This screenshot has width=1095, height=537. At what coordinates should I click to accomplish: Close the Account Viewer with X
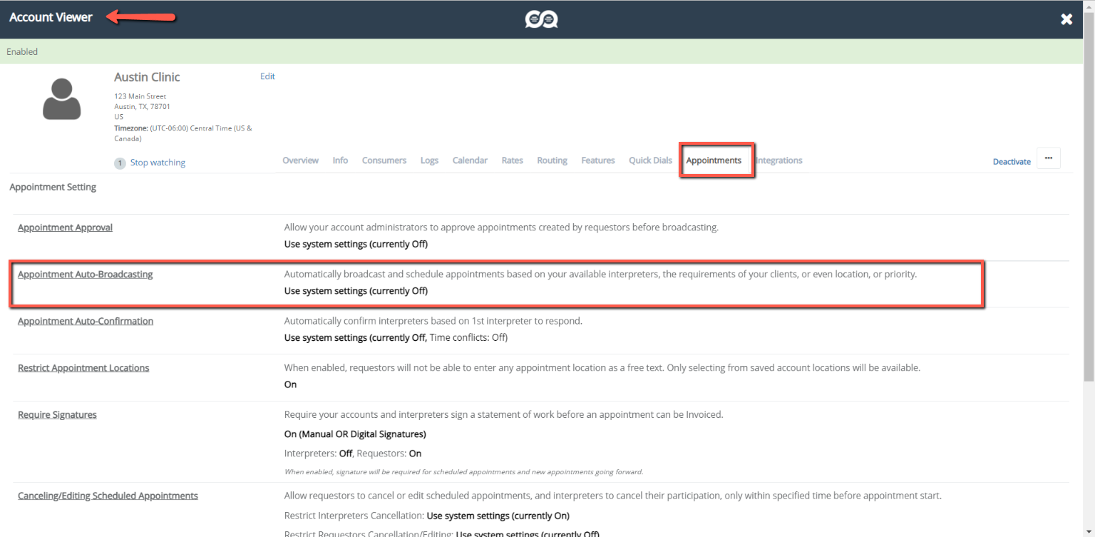coord(1066,19)
